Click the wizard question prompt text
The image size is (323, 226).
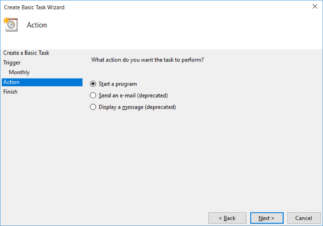tap(147, 60)
